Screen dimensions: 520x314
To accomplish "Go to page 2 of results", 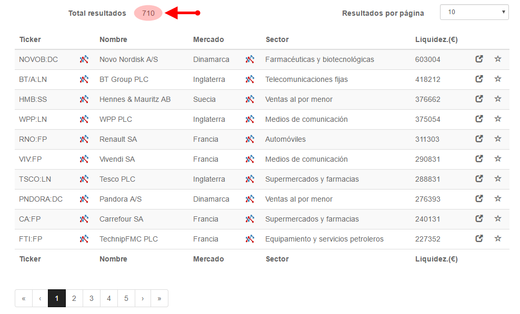I will pos(74,298).
